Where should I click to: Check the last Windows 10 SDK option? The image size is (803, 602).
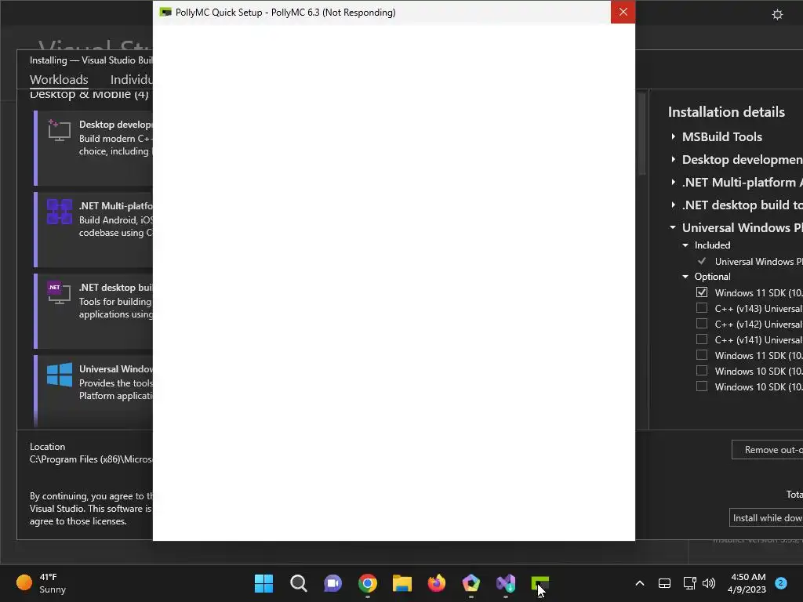[x=702, y=386]
